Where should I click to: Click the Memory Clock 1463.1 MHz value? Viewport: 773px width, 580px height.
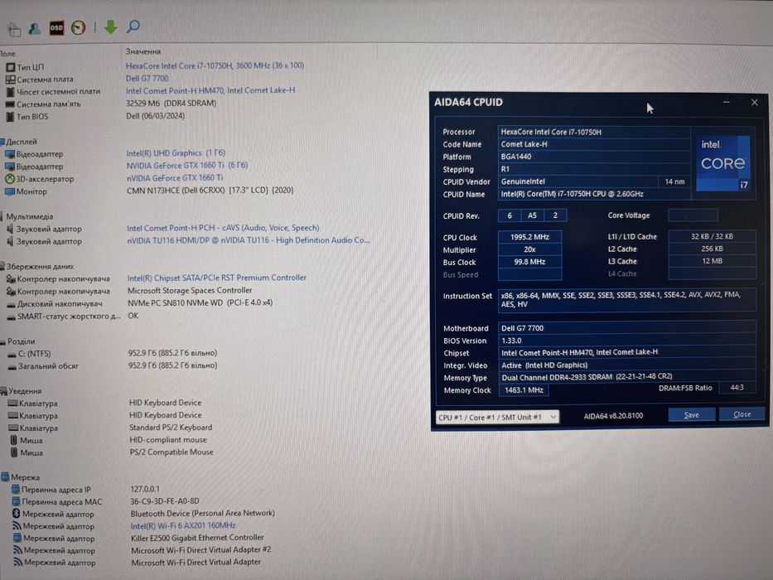(x=524, y=390)
